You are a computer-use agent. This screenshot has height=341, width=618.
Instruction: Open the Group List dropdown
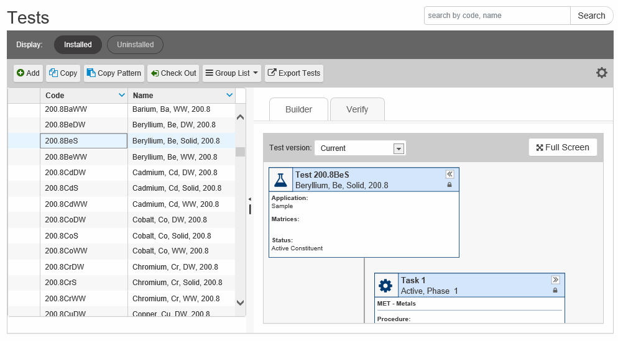click(232, 73)
